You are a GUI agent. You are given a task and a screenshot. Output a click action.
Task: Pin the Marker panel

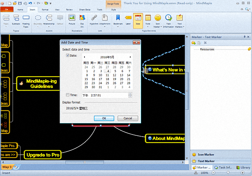(244, 37)
